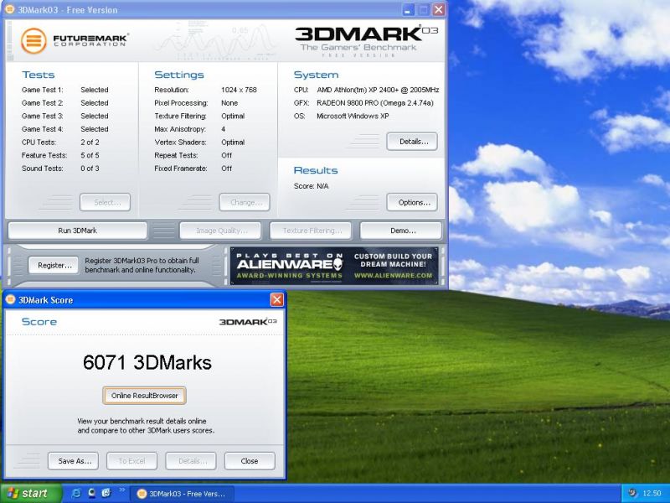The image size is (670, 503).
Task: Click the 'CPU Tests:' label
Action: [x=39, y=143]
